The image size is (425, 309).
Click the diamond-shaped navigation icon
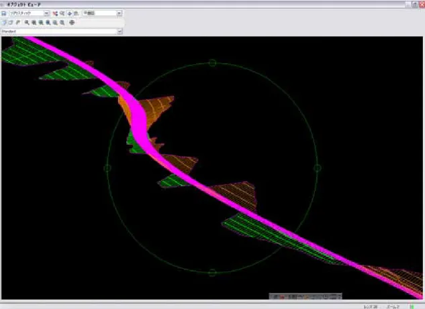[70, 13]
